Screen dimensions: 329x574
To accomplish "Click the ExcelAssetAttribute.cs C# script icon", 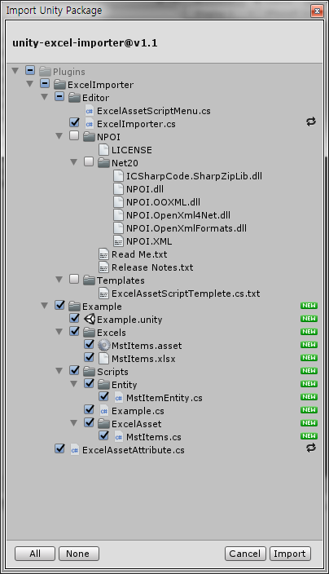I will [x=75, y=450].
